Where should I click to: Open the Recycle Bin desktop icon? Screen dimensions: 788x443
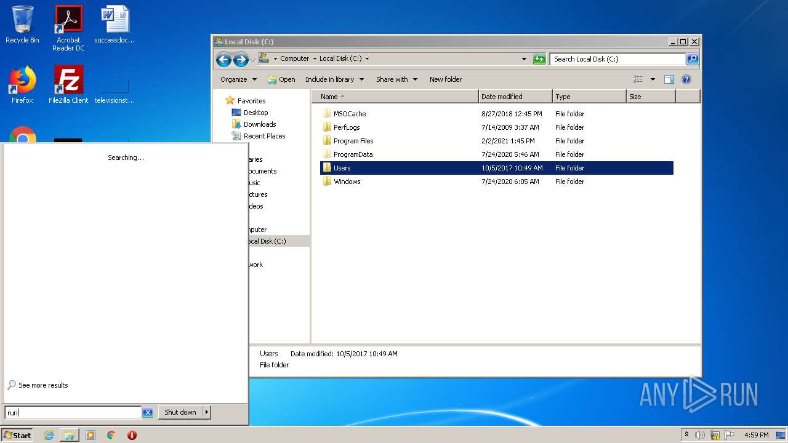pyautogui.click(x=22, y=25)
